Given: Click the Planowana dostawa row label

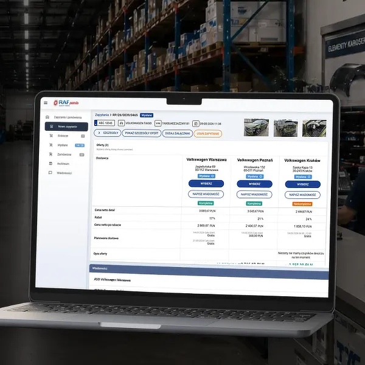Looking at the screenshot, I should (106, 238).
